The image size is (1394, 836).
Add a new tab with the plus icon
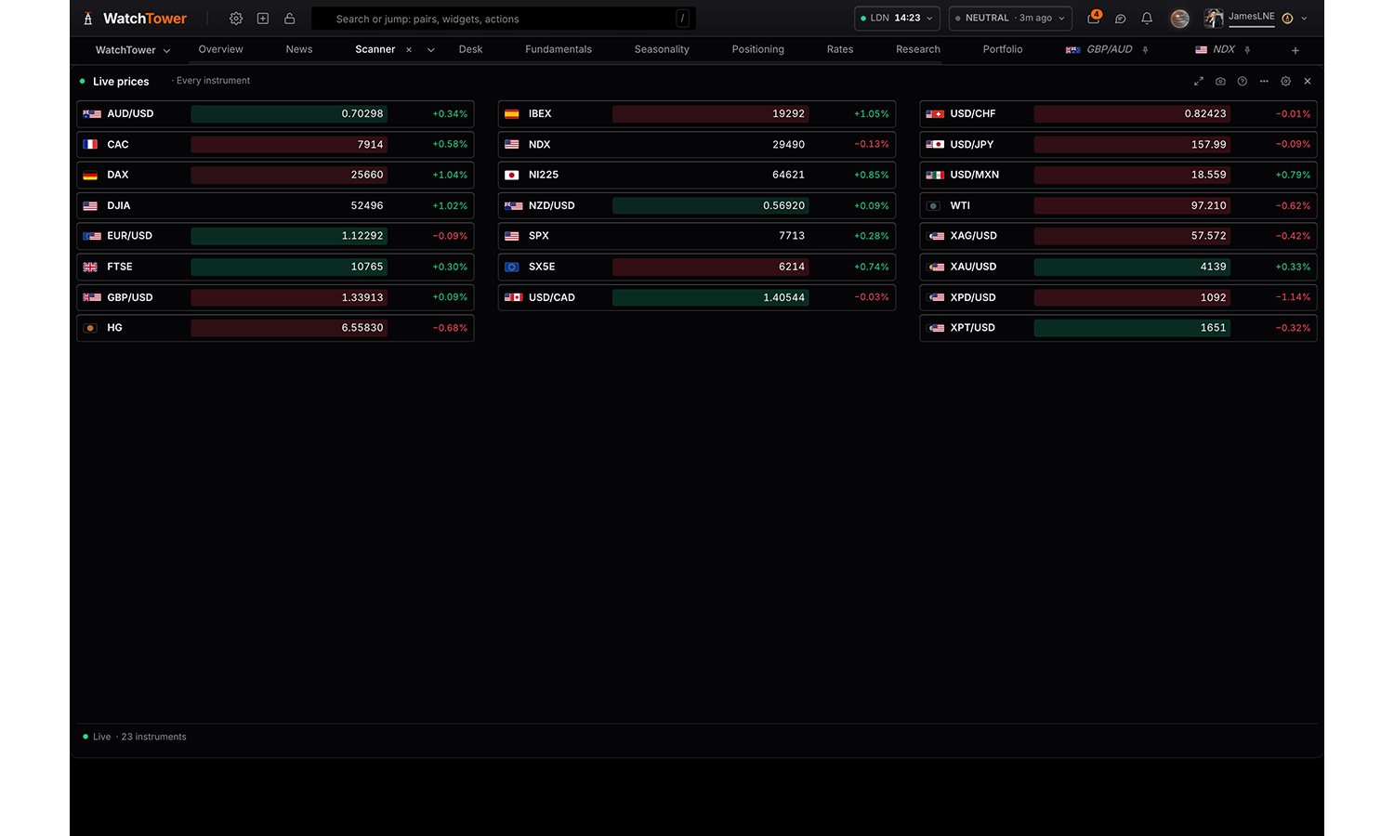[x=1295, y=50]
